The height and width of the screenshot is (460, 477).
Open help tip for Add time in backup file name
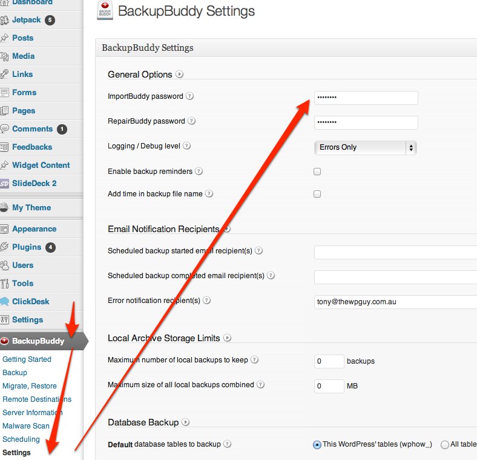click(209, 194)
